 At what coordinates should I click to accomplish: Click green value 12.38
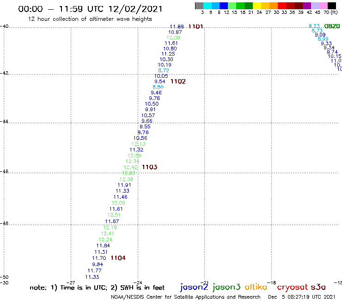126,179
